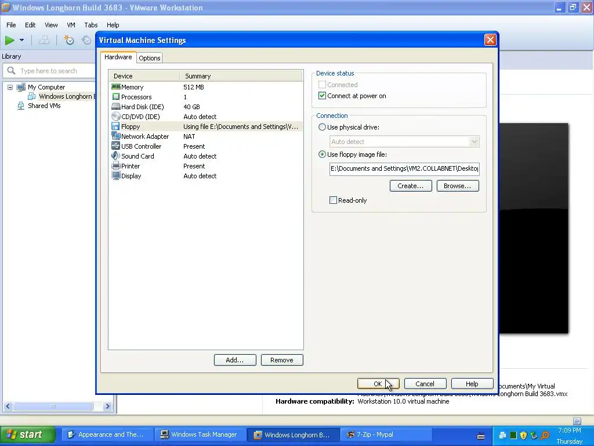Image resolution: width=594 pixels, height=446 pixels.
Task: Select Use floppy image file radio button
Action: (322, 154)
